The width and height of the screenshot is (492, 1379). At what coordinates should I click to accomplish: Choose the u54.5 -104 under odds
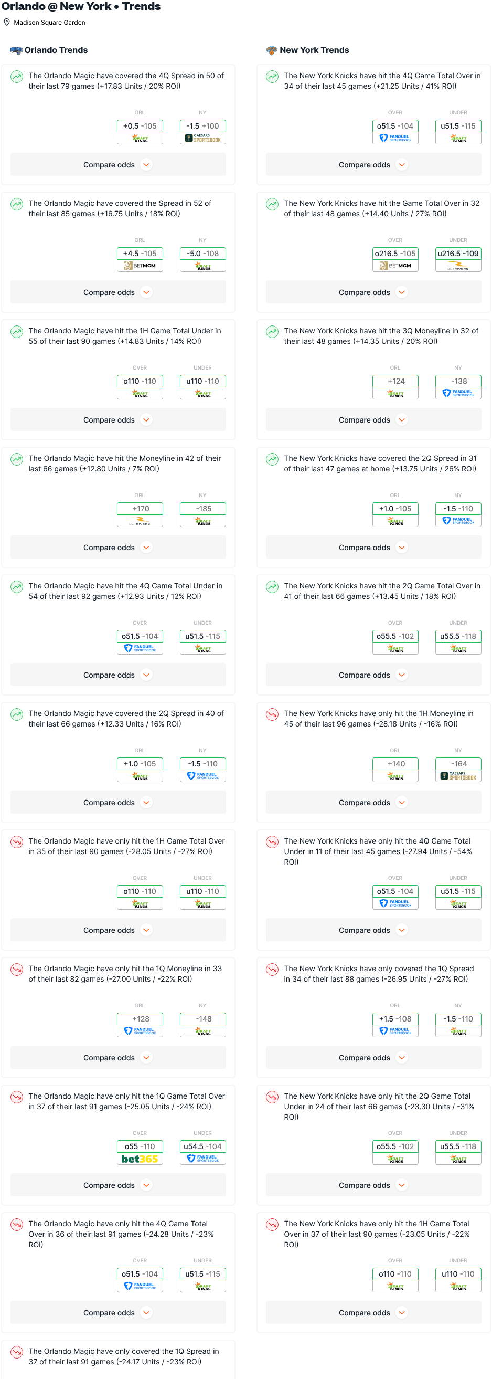click(x=202, y=1146)
